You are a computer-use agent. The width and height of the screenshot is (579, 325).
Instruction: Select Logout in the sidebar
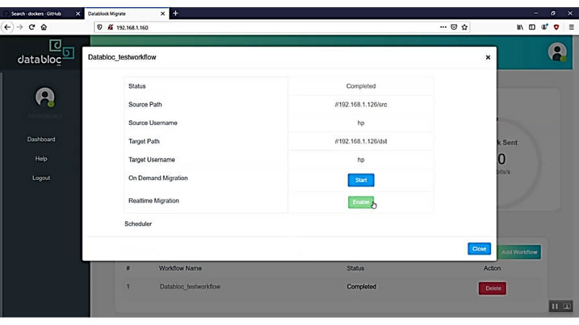pos(41,178)
